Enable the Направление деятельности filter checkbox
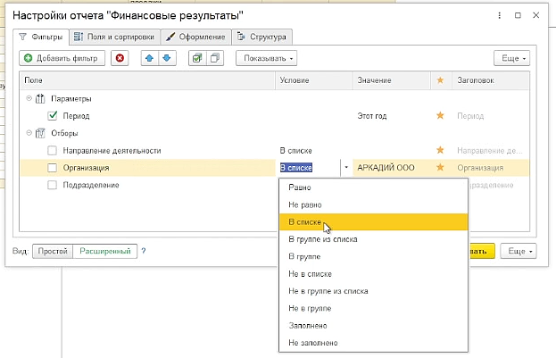This screenshot has height=358, width=556. pos(52,151)
